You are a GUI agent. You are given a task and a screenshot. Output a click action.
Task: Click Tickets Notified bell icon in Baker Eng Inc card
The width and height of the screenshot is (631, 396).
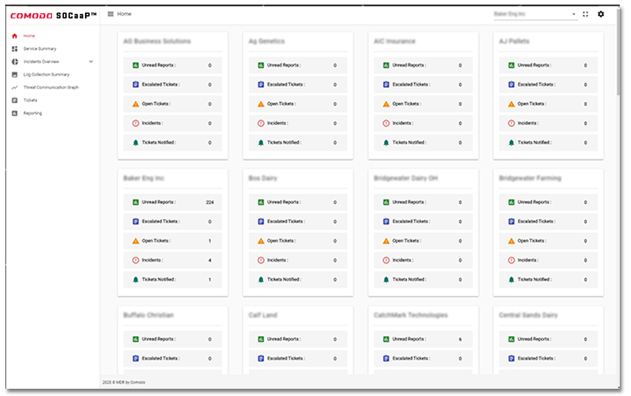136,279
